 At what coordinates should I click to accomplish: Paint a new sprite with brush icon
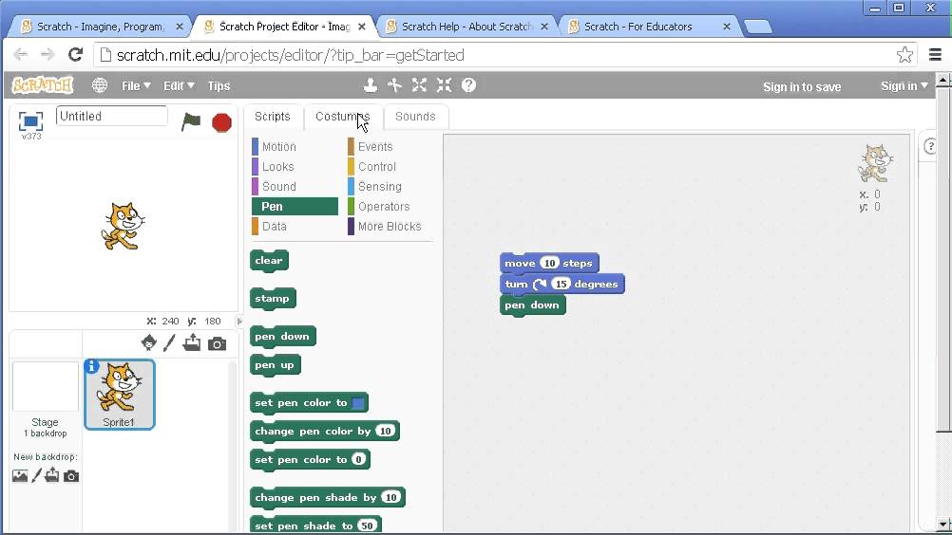tap(169, 343)
